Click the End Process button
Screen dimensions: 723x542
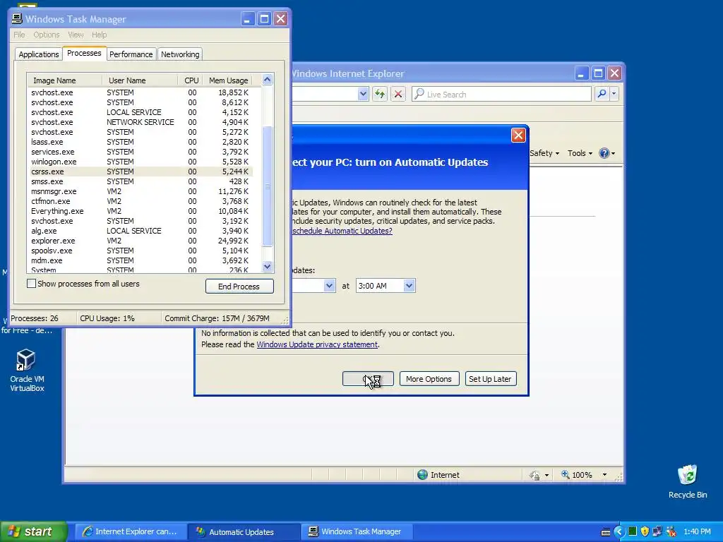239,287
